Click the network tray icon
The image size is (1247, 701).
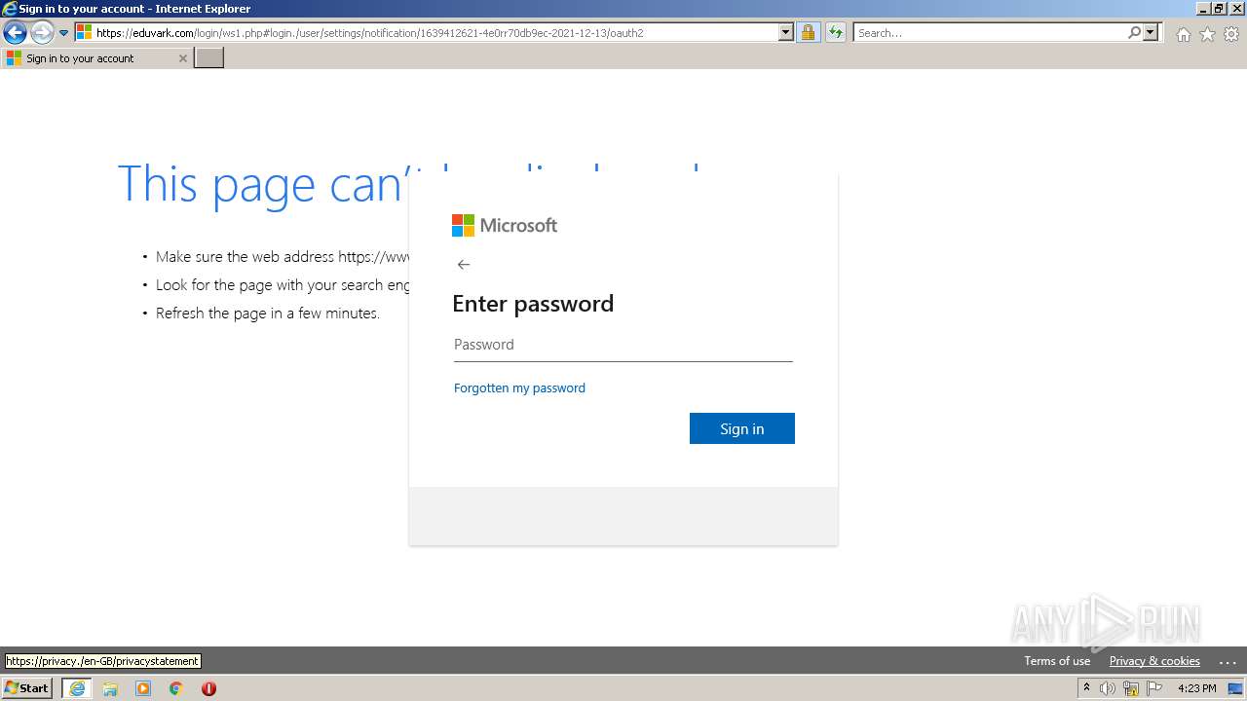click(x=1131, y=688)
